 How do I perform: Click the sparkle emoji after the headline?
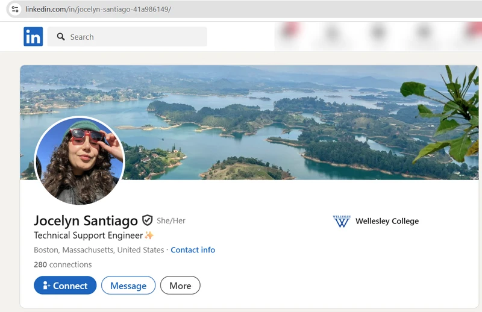point(149,236)
